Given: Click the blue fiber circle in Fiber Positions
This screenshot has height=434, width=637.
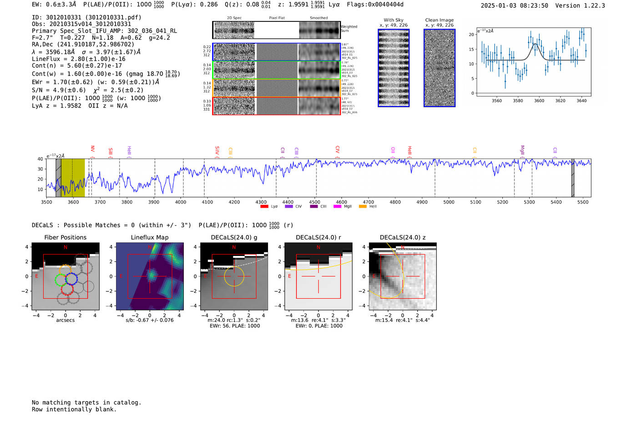Looking at the screenshot, I should click(x=71, y=278).
